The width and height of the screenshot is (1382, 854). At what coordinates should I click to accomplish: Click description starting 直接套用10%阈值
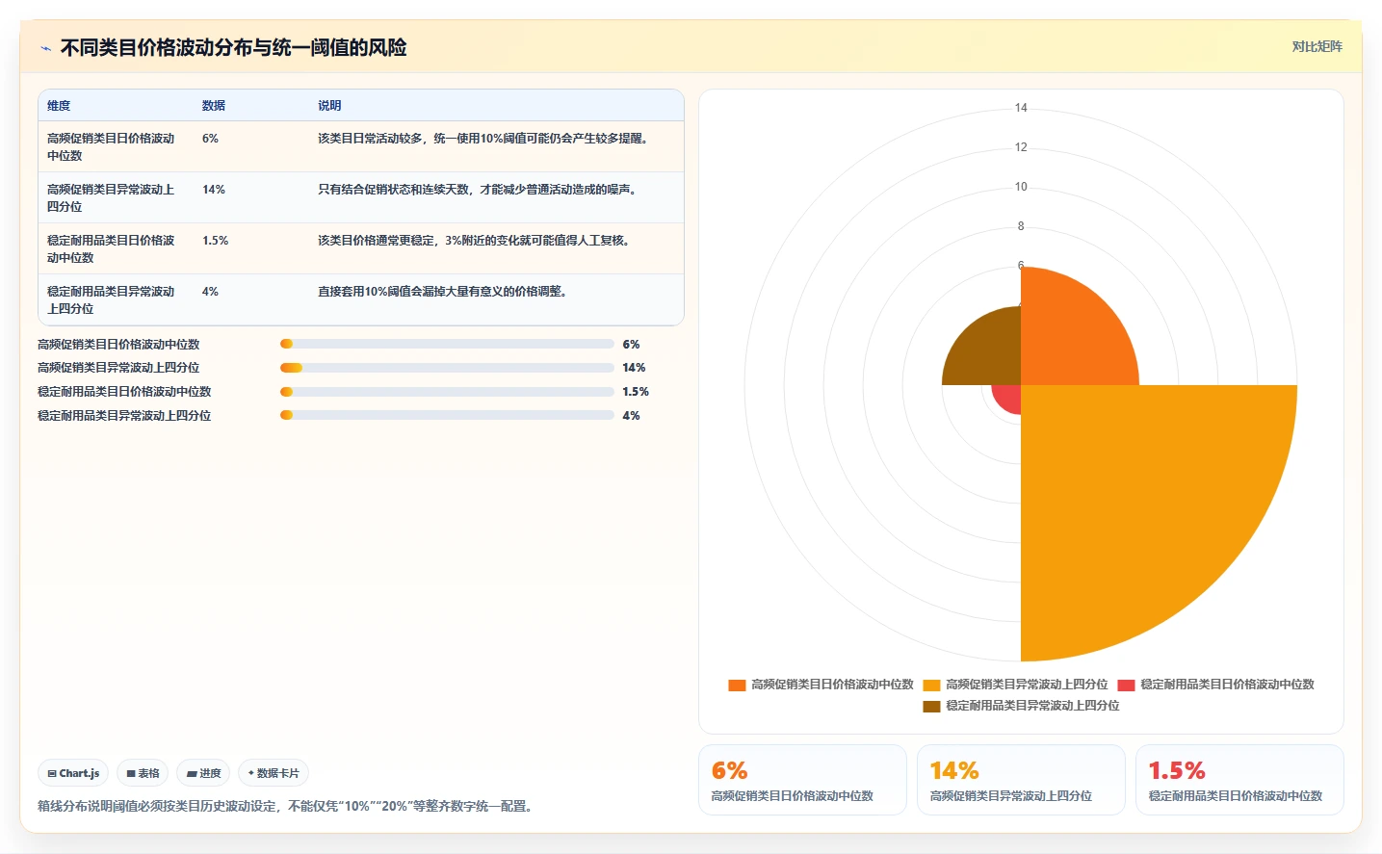pyautogui.click(x=445, y=292)
